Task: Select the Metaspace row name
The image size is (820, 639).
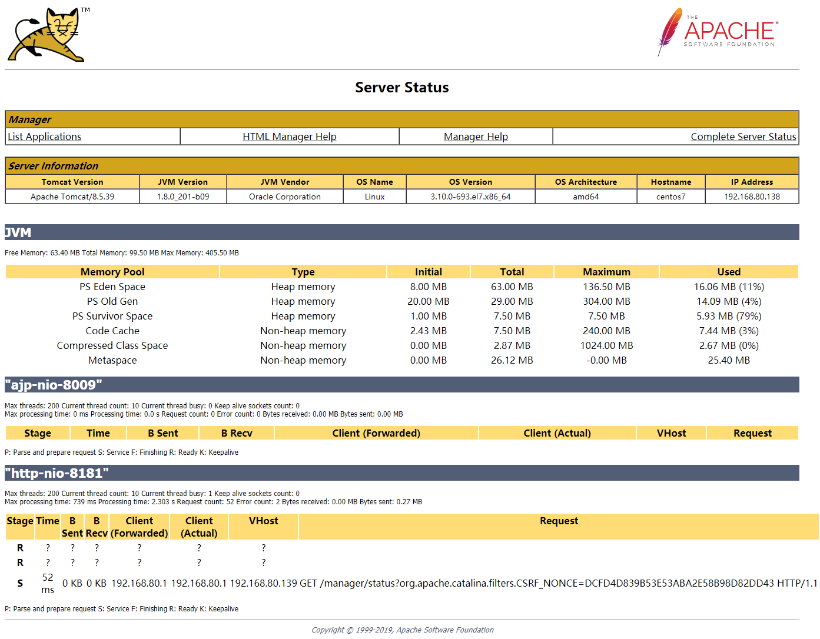Action: point(112,360)
